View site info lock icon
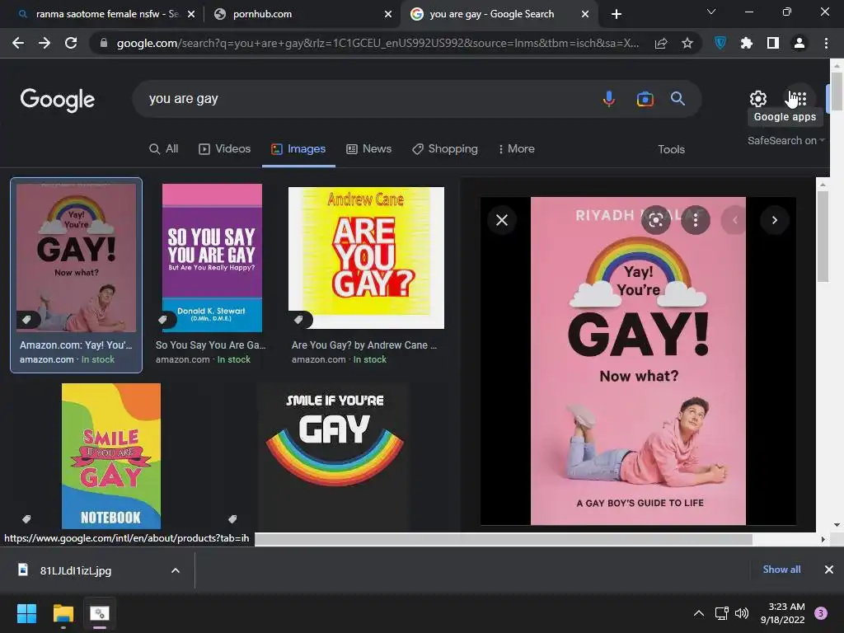This screenshot has width=844, height=633. (103, 43)
